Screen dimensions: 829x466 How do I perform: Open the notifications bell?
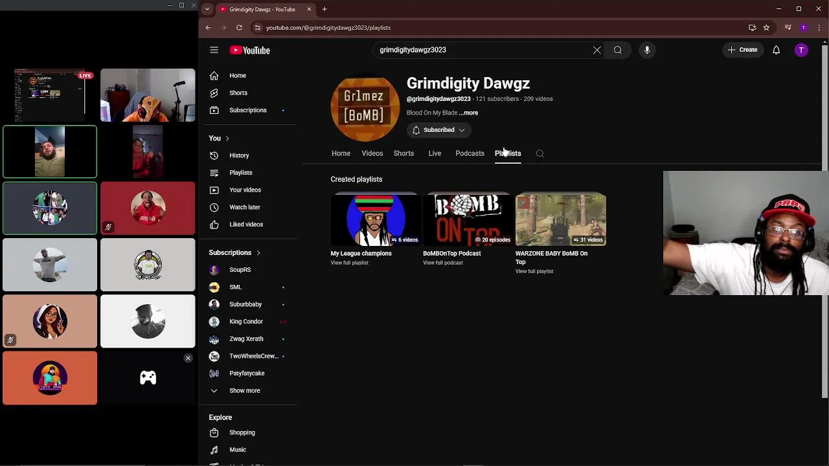point(776,50)
